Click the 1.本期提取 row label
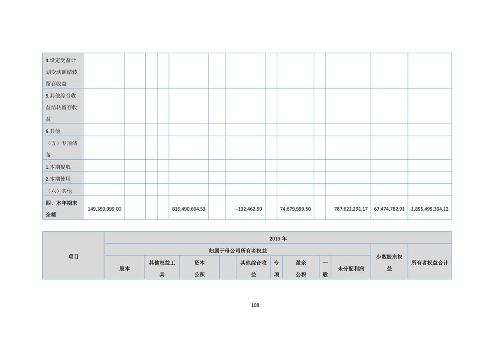Viewport: 494px width, 349px height. click(58, 167)
